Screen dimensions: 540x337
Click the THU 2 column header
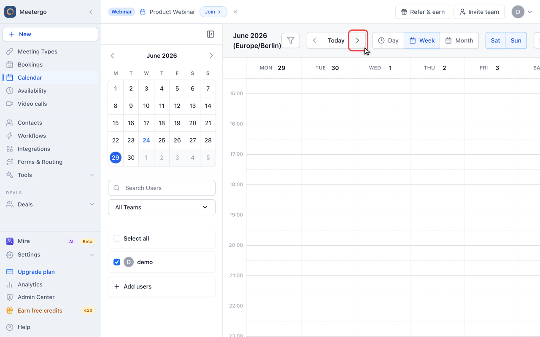click(437, 68)
